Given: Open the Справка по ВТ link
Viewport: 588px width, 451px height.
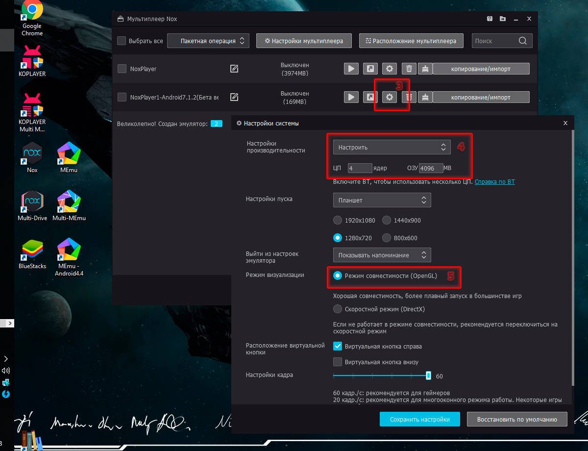Looking at the screenshot, I should click(494, 182).
